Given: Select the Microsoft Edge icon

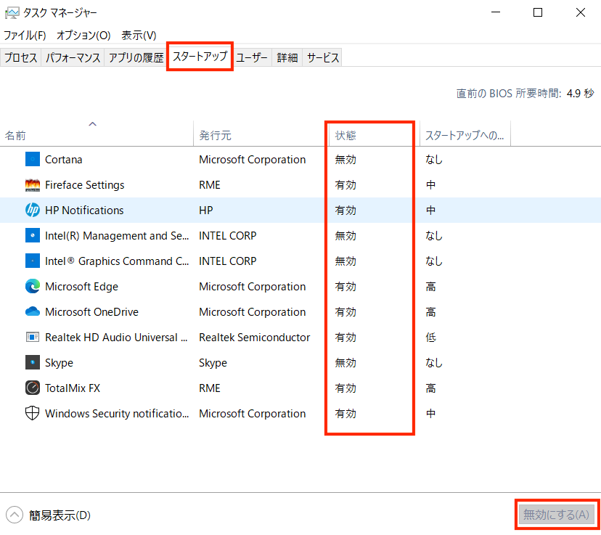Looking at the screenshot, I should coord(33,287).
